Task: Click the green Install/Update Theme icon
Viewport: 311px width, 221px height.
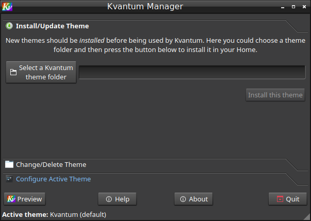Action: coord(9,26)
